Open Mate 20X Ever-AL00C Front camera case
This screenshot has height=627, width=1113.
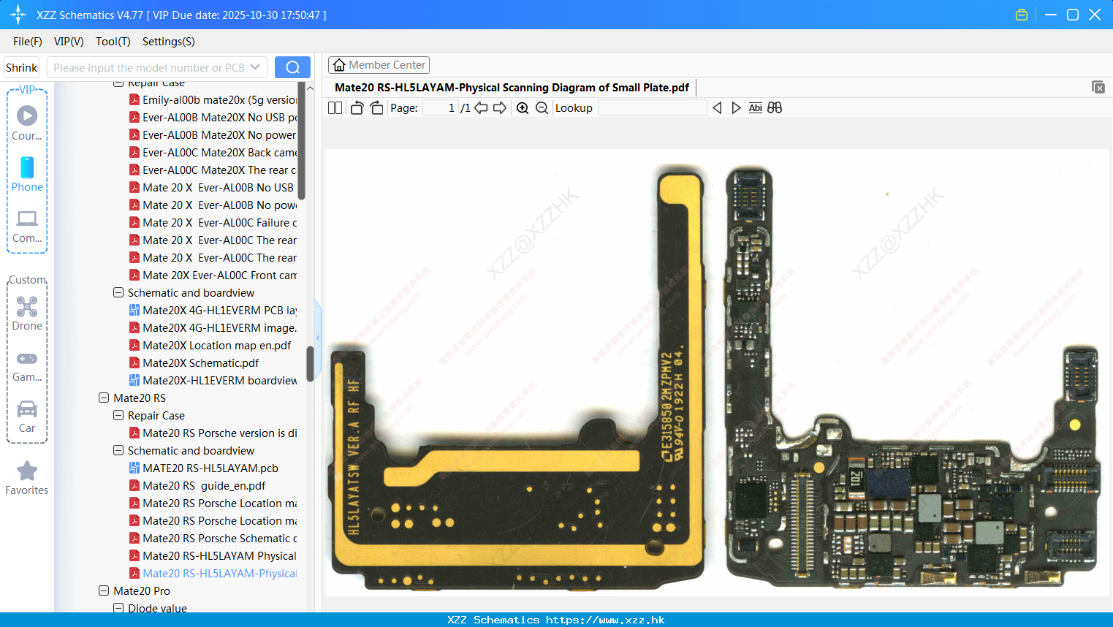[219, 275]
